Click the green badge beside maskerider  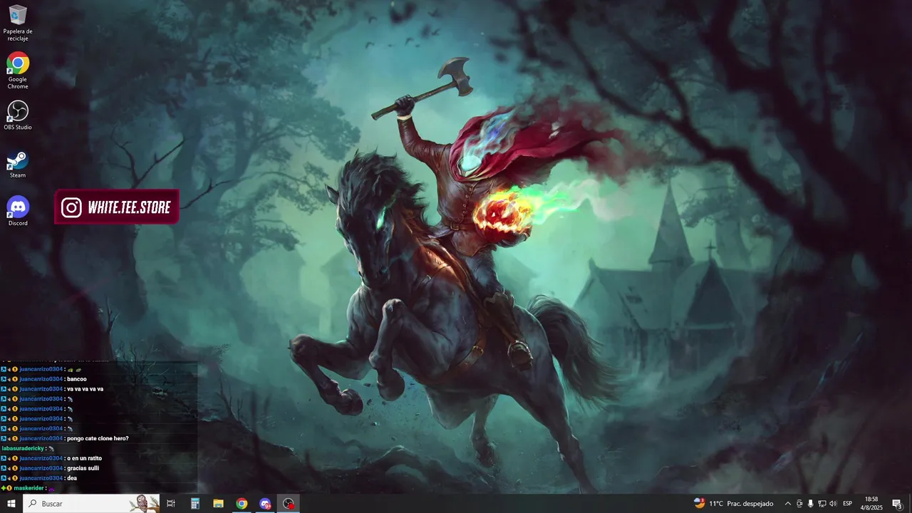[x=4, y=488]
